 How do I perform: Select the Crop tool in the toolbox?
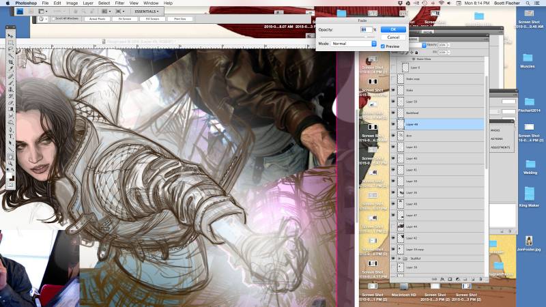tap(10, 62)
